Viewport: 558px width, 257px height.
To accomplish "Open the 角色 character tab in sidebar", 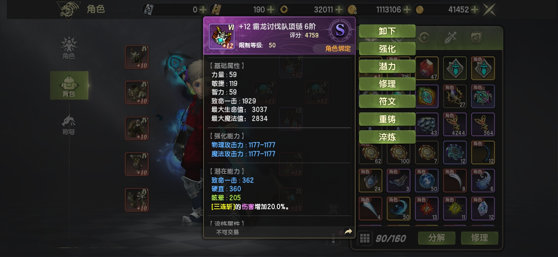I will click(x=69, y=47).
